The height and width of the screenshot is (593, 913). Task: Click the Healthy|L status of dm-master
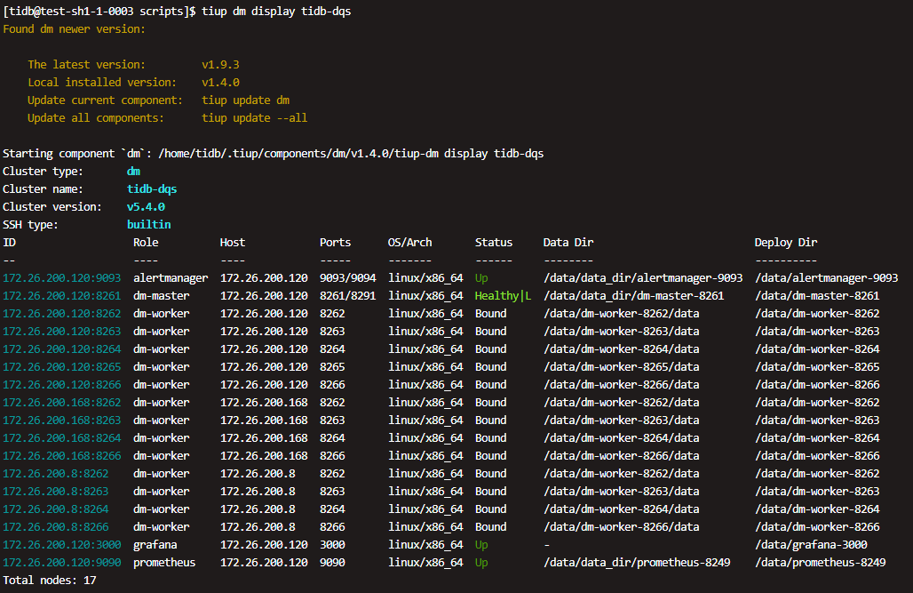(x=503, y=296)
